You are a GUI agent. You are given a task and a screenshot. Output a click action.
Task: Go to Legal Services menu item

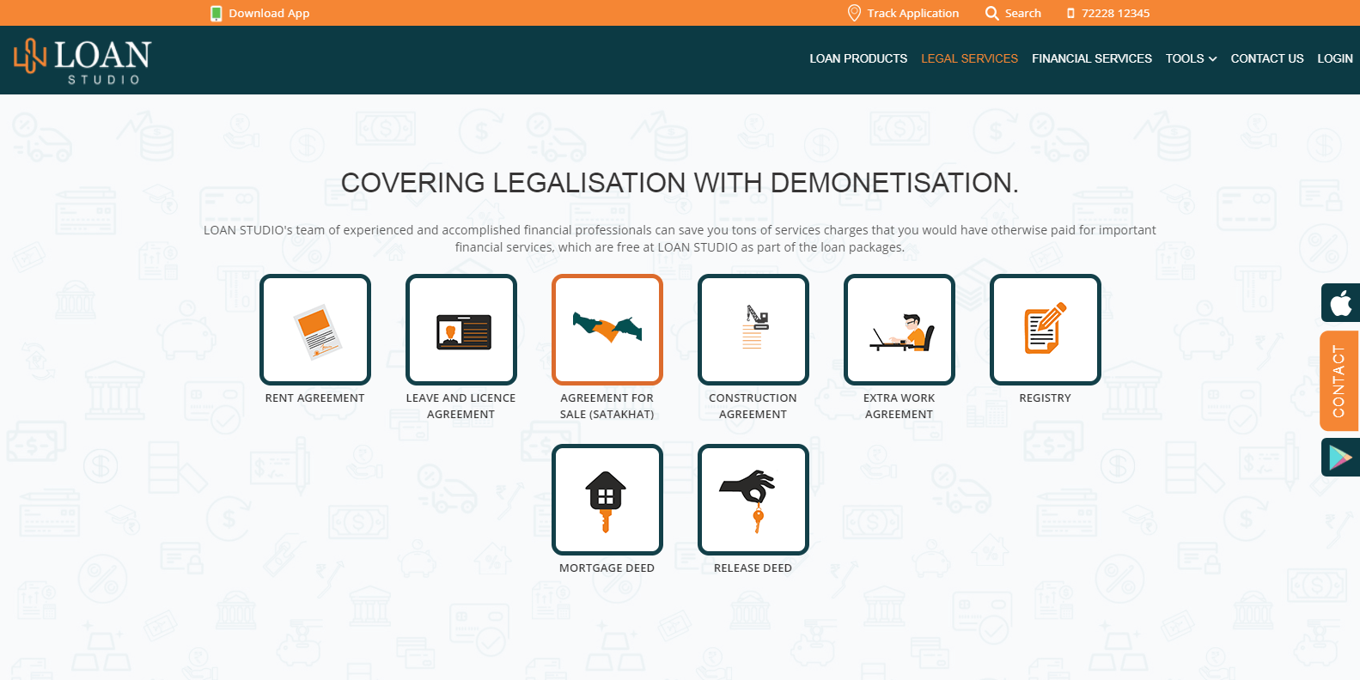point(969,58)
